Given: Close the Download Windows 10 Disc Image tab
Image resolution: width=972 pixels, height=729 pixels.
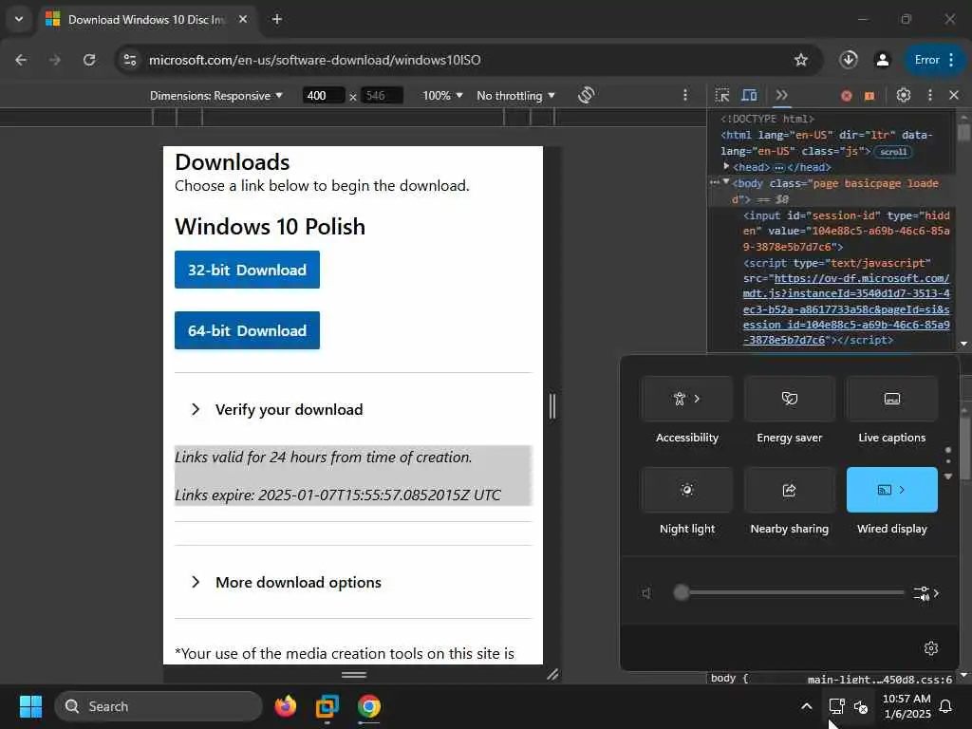Looking at the screenshot, I should pyautogui.click(x=243, y=19).
